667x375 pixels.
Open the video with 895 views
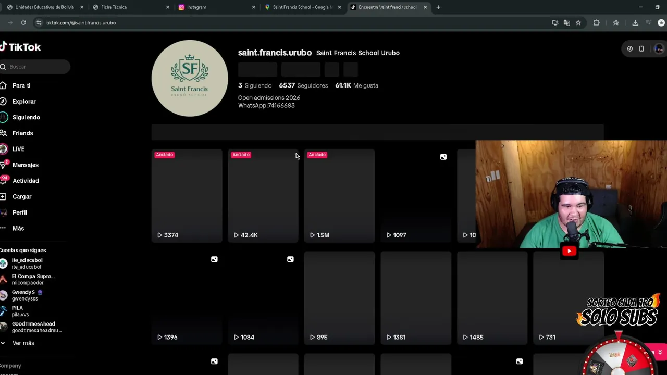(x=339, y=298)
